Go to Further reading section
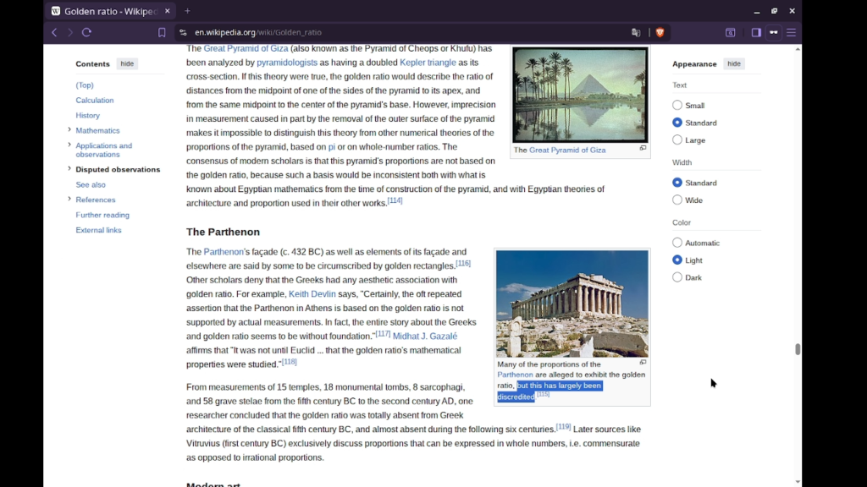Viewport: 867px width, 487px height. coord(102,215)
